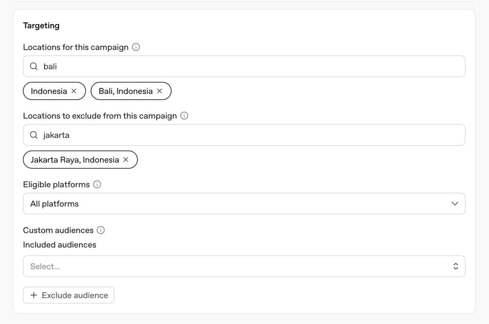This screenshot has height=324, width=489.
Task: Focus the included locations search field containing bali
Action: (244, 66)
